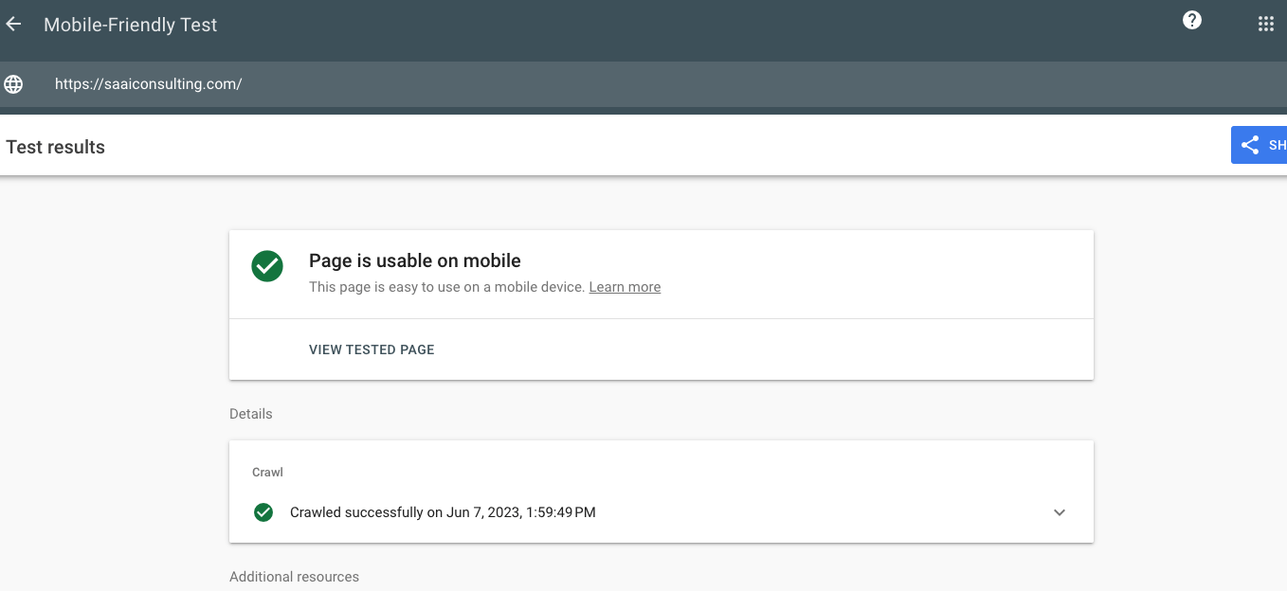Click the back arrow in the header
The width and height of the screenshot is (1287, 591).
click(13, 25)
